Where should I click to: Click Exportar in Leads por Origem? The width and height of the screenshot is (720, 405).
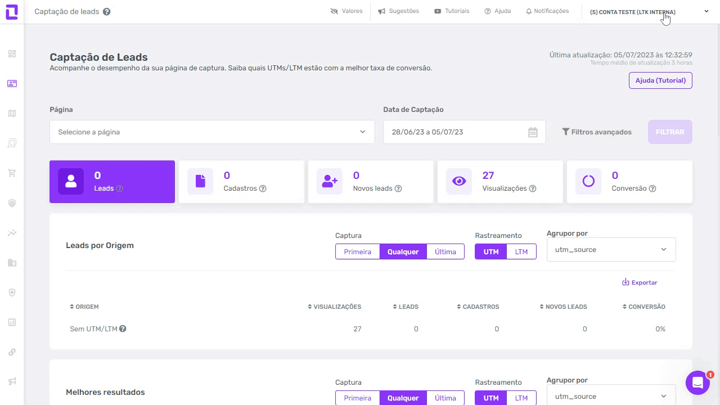pos(640,282)
